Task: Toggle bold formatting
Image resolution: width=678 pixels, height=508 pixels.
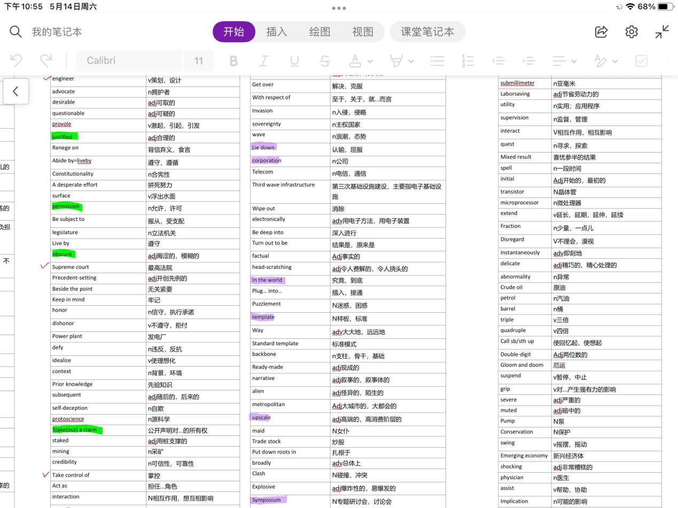Action: pyautogui.click(x=233, y=61)
